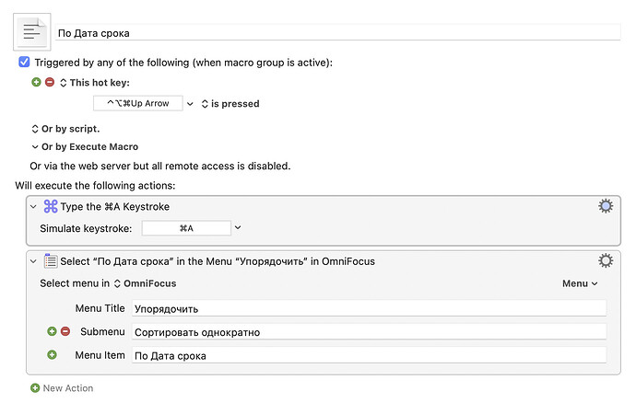Image resolution: width=636 pixels, height=403 pixels.
Task: Open dropdown next to hot key field
Action: 191,104
